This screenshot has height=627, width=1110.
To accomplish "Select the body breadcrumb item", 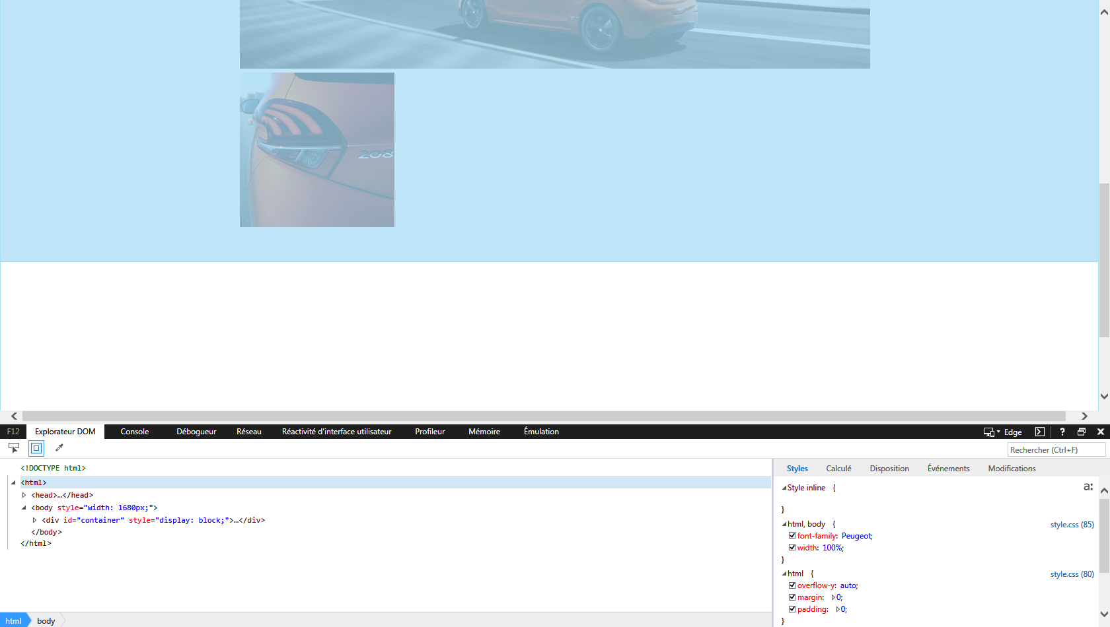I will coord(46,620).
